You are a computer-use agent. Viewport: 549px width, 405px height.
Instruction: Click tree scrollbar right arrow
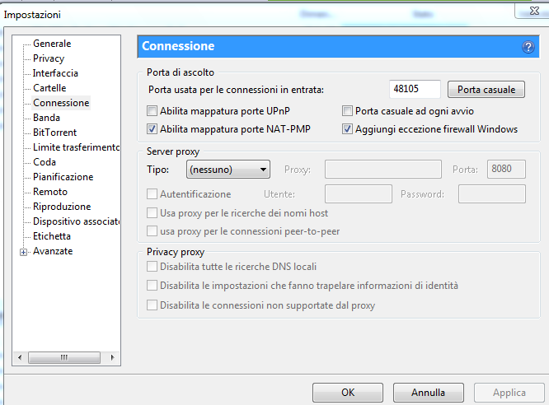112,357
